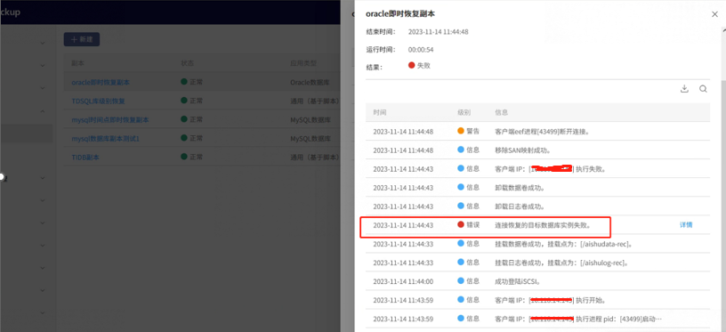Click the 应用类型 column header
726x332 pixels.
coord(302,63)
